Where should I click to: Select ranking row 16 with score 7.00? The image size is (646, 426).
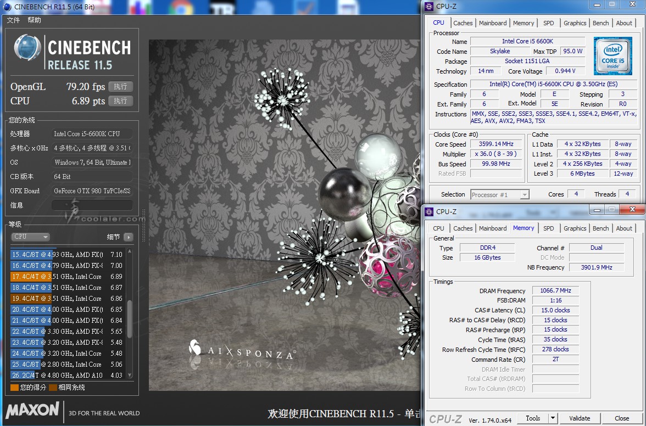(x=68, y=266)
